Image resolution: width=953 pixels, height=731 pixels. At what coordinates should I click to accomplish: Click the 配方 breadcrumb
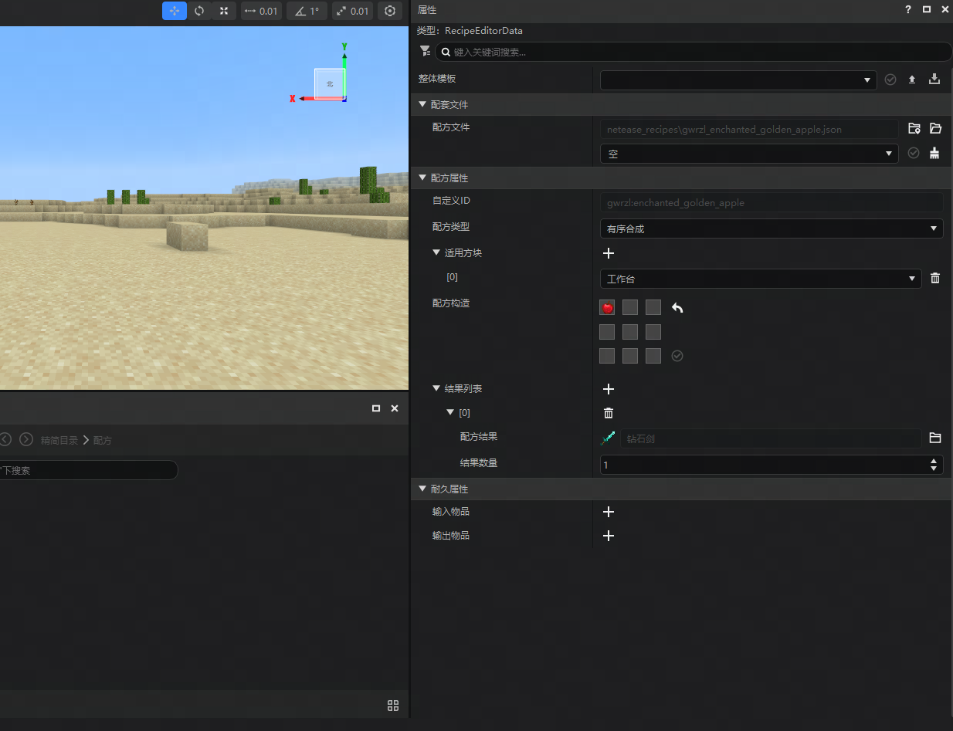coord(103,440)
